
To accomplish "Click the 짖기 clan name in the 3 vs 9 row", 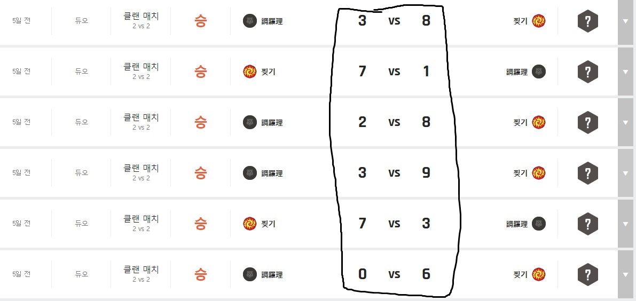I will [x=520, y=173].
